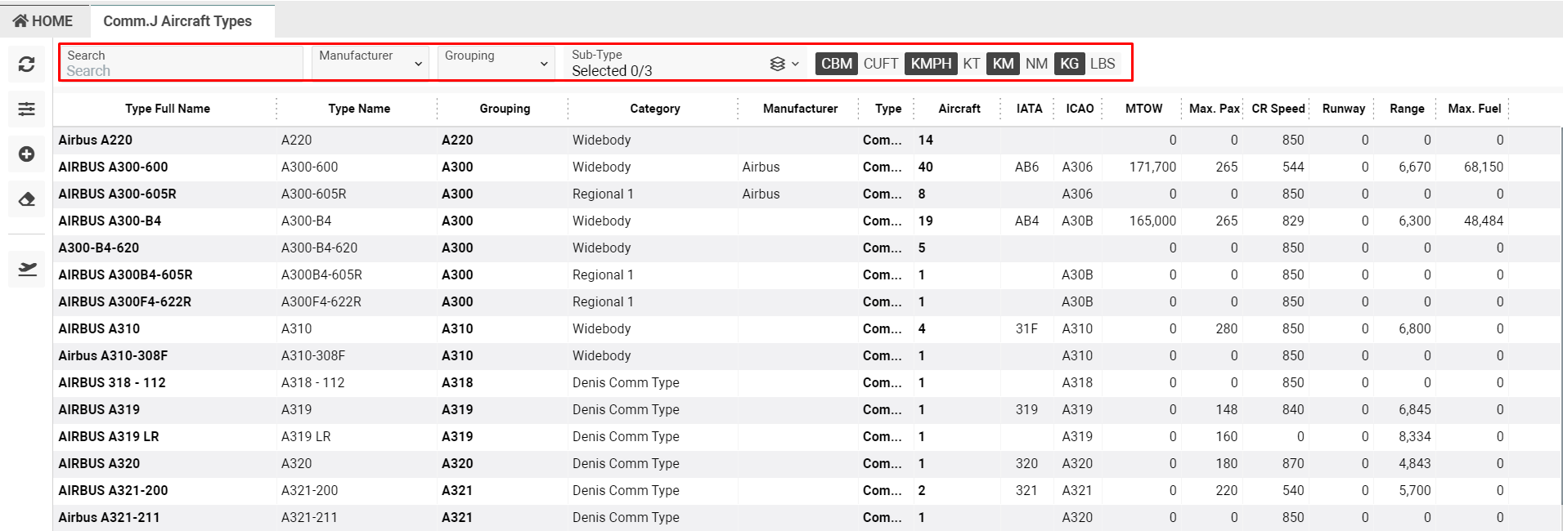Select the Comm.J Aircraft Types tab
Screen dimensions: 1563x531
pos(177,21)
